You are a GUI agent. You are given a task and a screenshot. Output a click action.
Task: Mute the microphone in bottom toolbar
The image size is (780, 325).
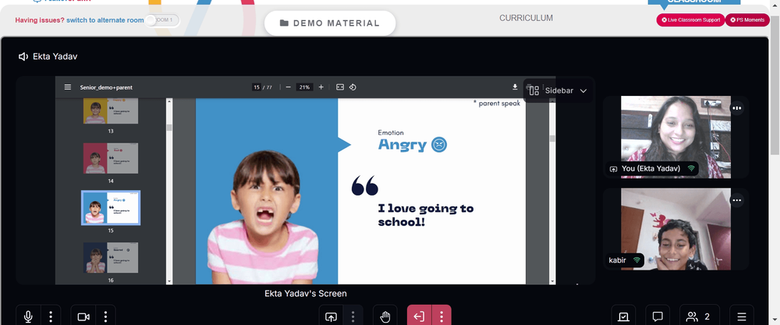tap(28, 316)
